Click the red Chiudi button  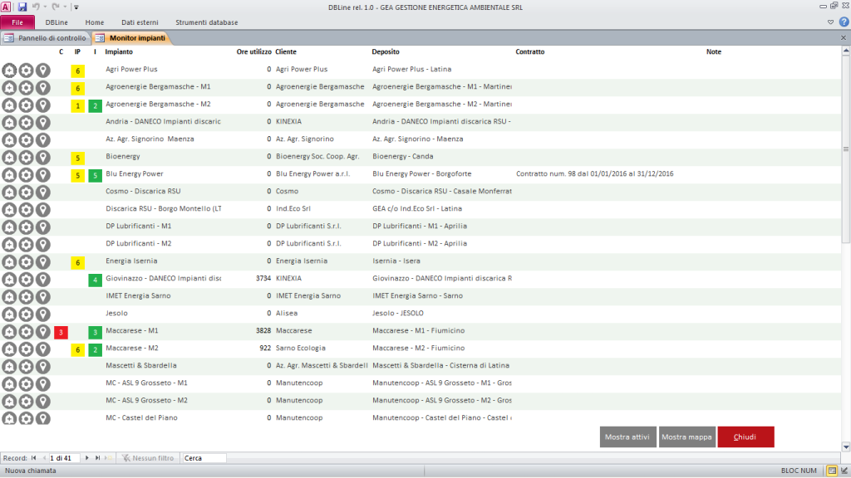point(745,437)
